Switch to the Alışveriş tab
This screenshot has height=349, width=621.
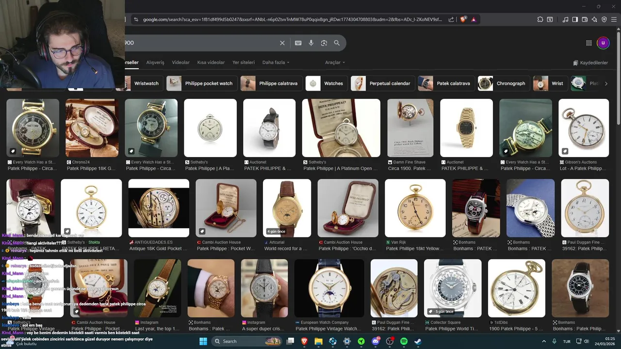(x=155, y=63)
